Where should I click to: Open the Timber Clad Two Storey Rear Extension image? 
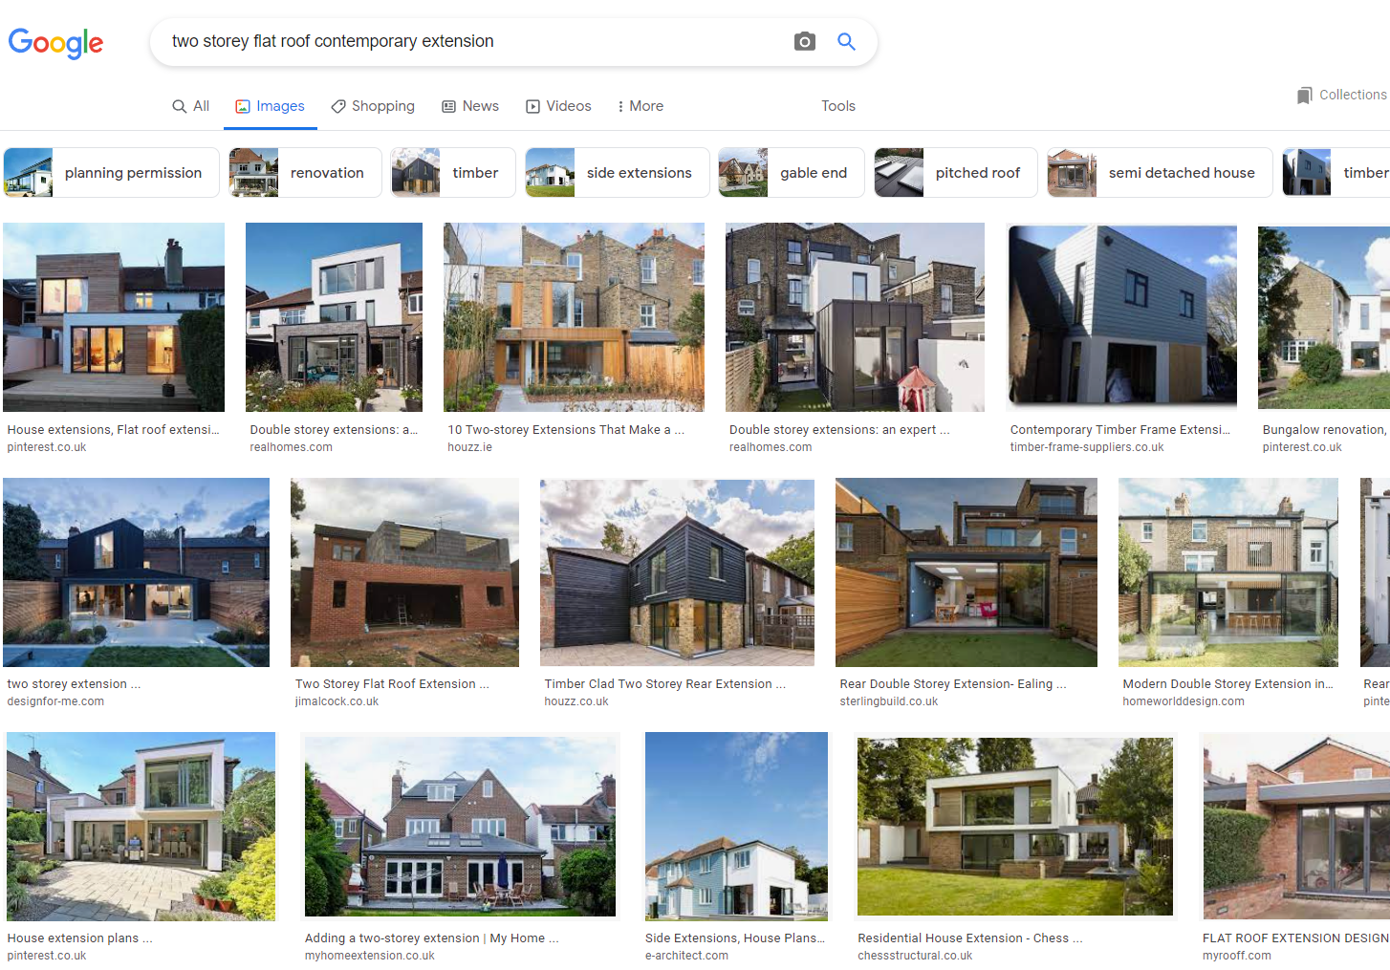pos(677,572)
